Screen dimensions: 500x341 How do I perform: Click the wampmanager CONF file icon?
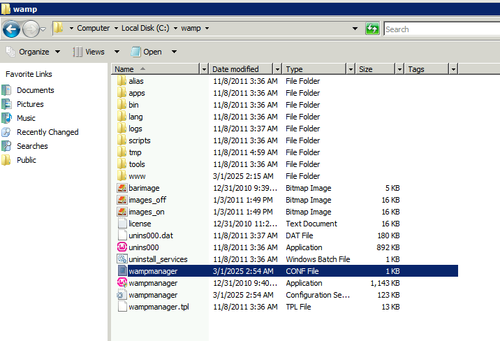click(x=122, y=271)
